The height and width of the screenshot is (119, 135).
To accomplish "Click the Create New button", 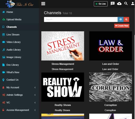I will [122, 26].
